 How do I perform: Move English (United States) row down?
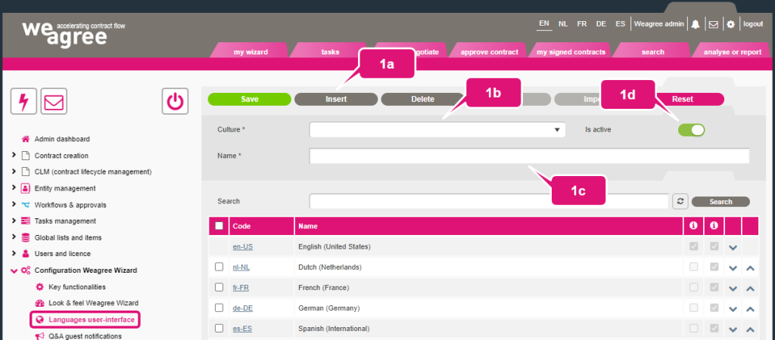coord(733,247)
